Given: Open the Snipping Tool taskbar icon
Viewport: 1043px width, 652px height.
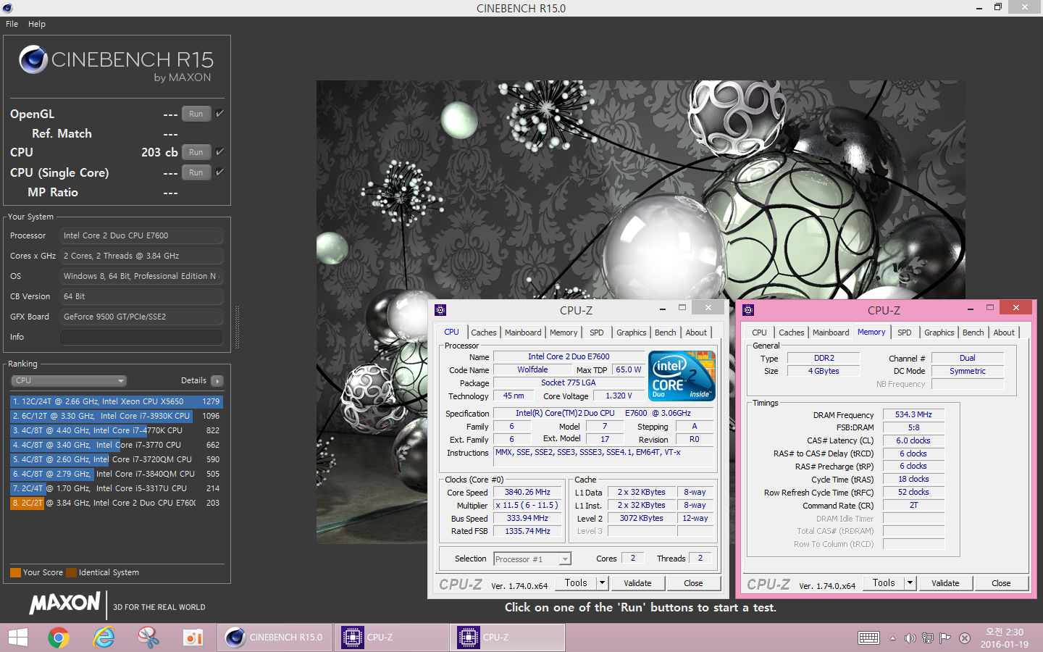Looking at the screenshot, I should (148, 638).
